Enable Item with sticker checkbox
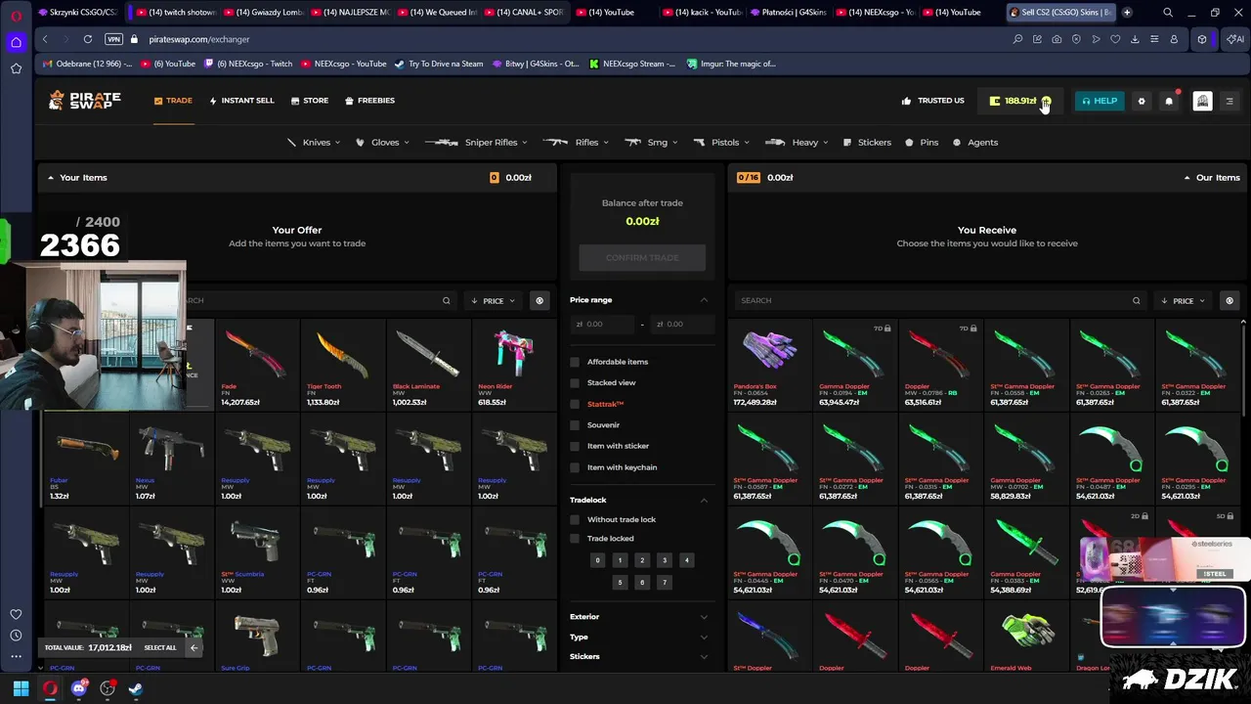 575,446
